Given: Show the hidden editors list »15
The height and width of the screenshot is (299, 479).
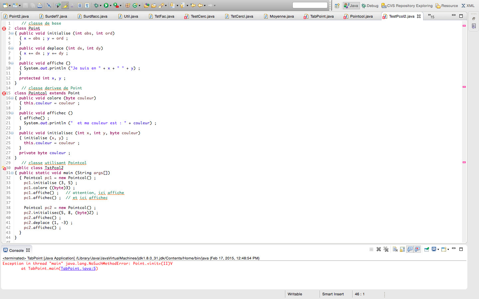Looking at the screenshot, I should pyautogui.click(x=431, y=16).
